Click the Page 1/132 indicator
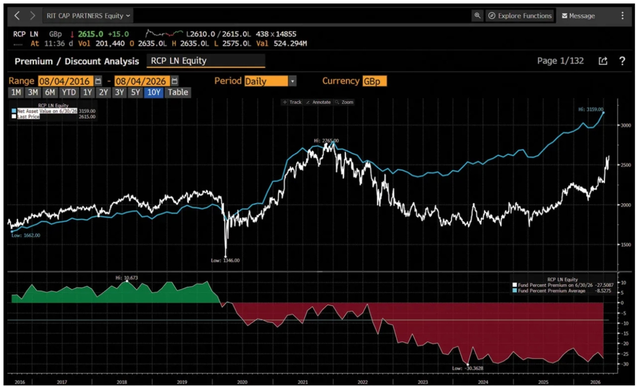The width and height of the screenshot is (637, 387). click(560, 61)
